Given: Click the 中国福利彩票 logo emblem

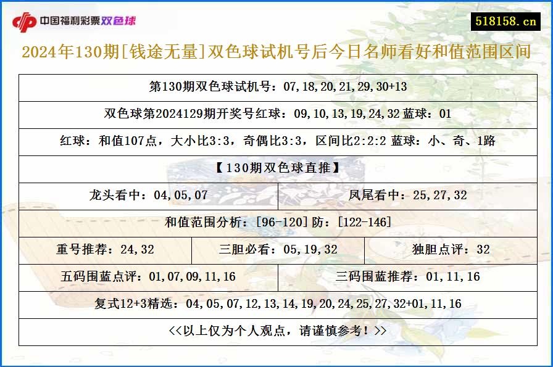Looking at the screenshot, I should 25,19.
